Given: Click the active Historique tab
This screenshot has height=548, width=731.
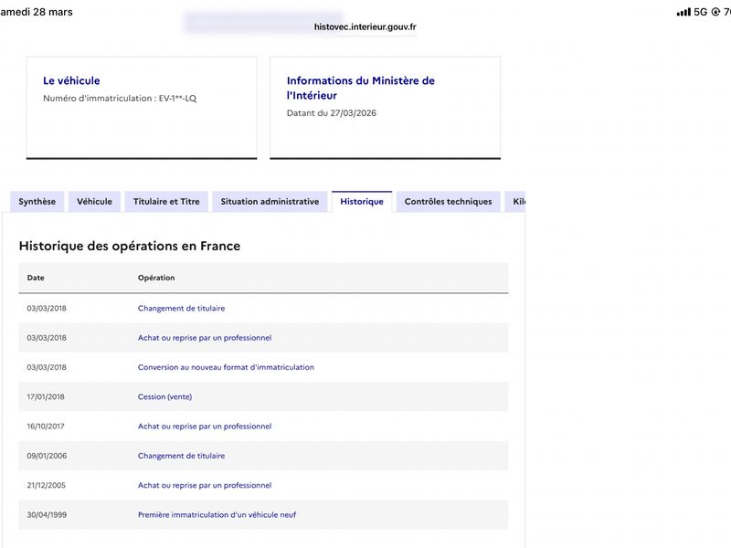Looking at the screenshot, I should pyautogui.click(x=362, y=202).
